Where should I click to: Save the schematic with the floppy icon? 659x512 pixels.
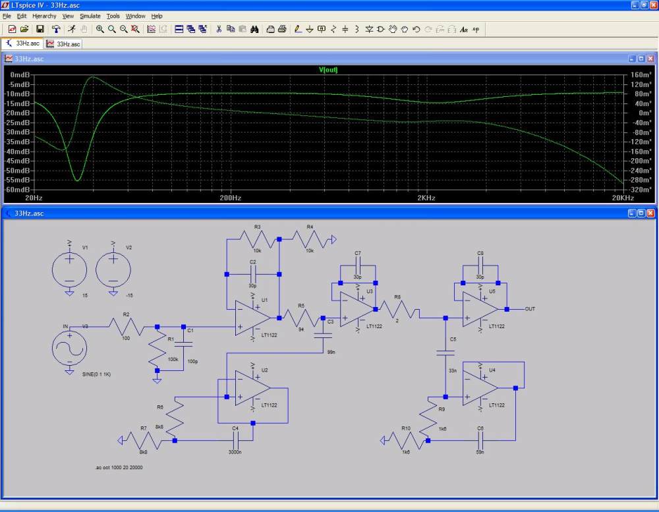(40, 29)
